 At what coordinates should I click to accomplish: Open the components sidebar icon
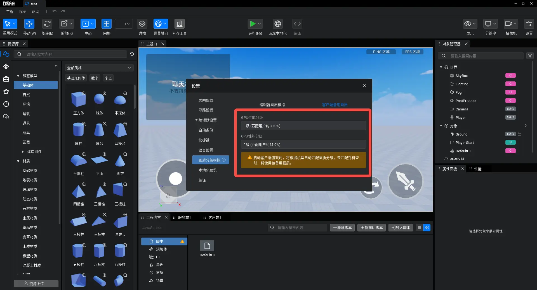coord(6,66)
